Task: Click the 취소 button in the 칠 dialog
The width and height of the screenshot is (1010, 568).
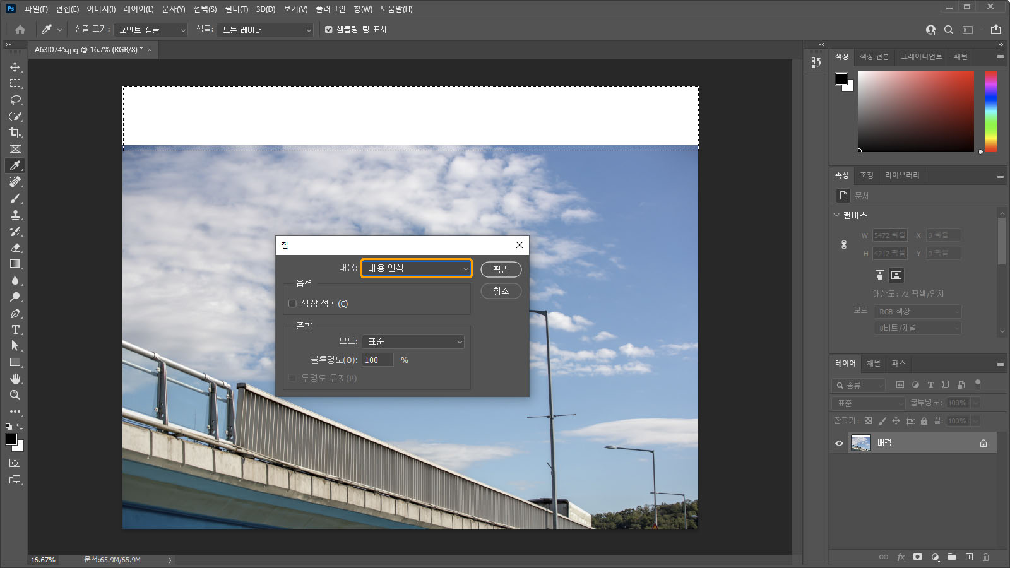Action: (501, 291)
